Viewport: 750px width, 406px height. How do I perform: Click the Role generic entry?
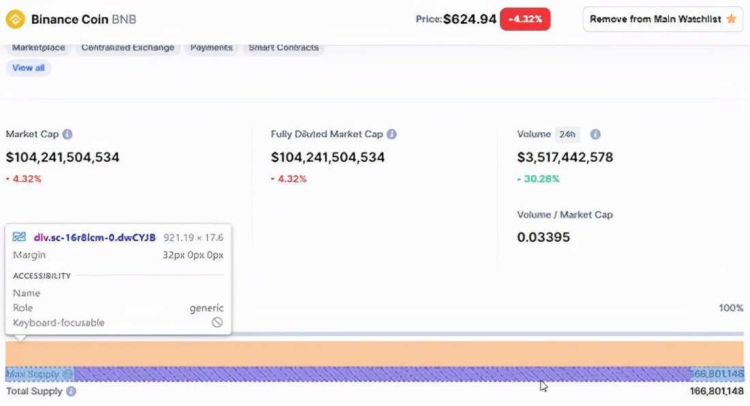(x=118, y=308)
